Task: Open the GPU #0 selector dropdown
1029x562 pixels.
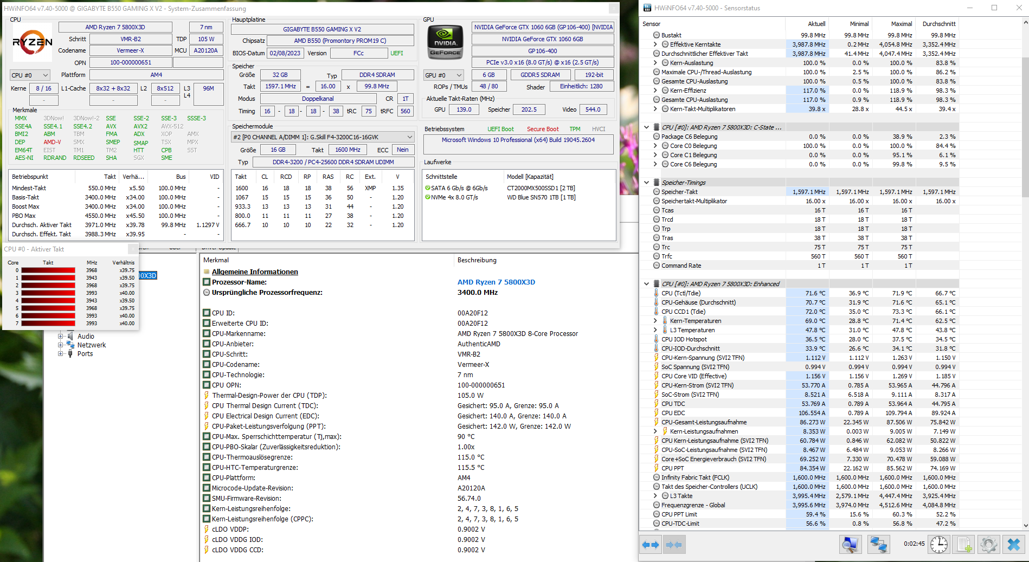Action: coord(444,75)
